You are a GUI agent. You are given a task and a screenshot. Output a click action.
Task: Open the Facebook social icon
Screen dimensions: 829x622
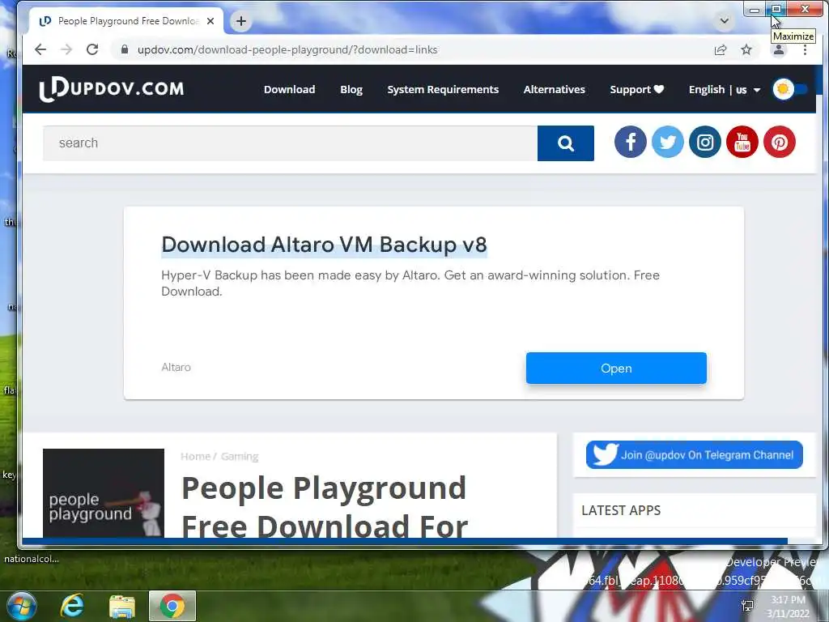(630, 143)
